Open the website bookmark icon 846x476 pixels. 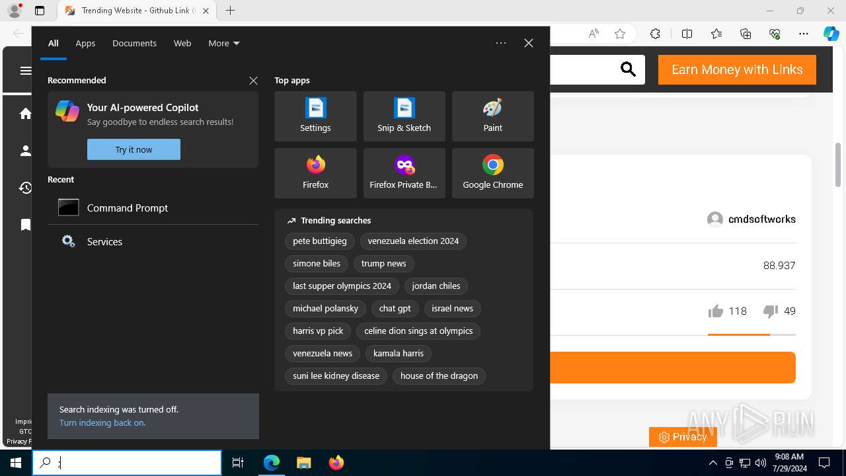[x=26, y=225]
